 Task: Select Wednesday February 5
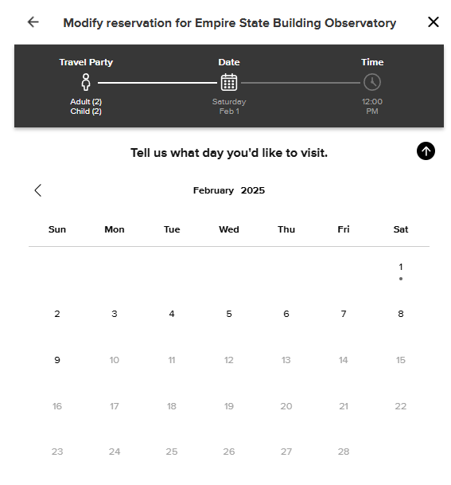click(229, 314)
